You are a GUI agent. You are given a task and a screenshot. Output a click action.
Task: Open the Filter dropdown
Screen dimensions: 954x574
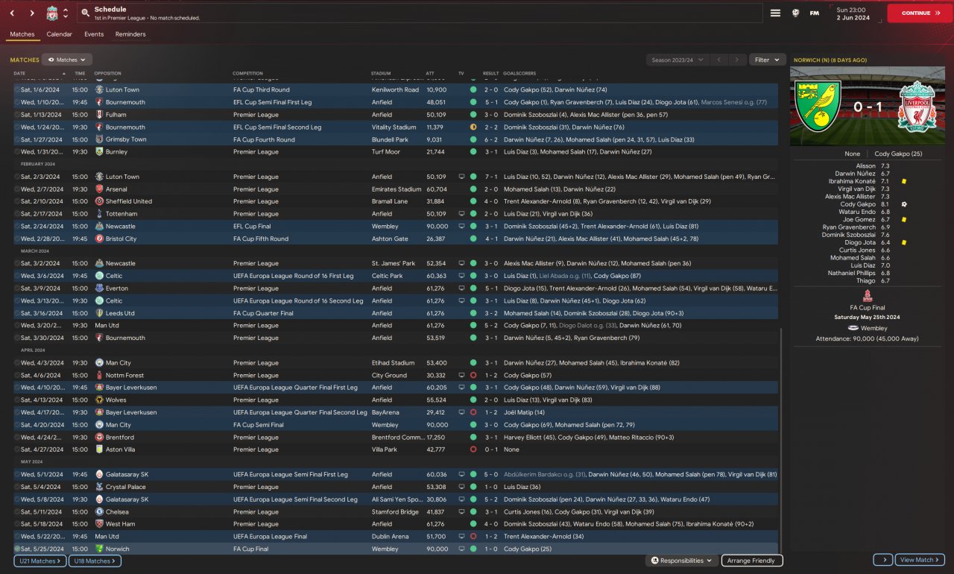click(x=767, y=60)
